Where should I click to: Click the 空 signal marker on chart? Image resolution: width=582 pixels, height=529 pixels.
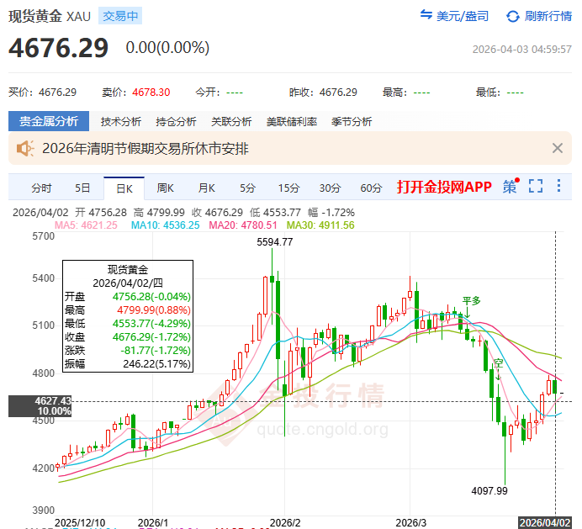click(498, 362)
